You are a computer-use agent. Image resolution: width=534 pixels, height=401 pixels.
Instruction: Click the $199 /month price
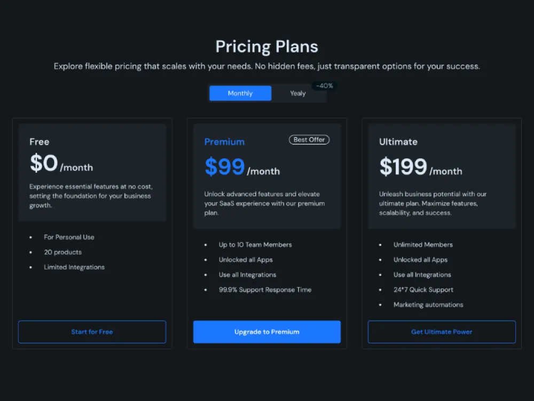click(x=421, y=168)
